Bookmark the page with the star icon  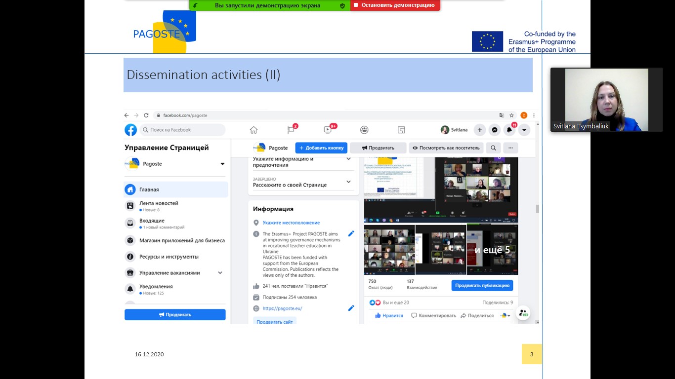(512, 115)
